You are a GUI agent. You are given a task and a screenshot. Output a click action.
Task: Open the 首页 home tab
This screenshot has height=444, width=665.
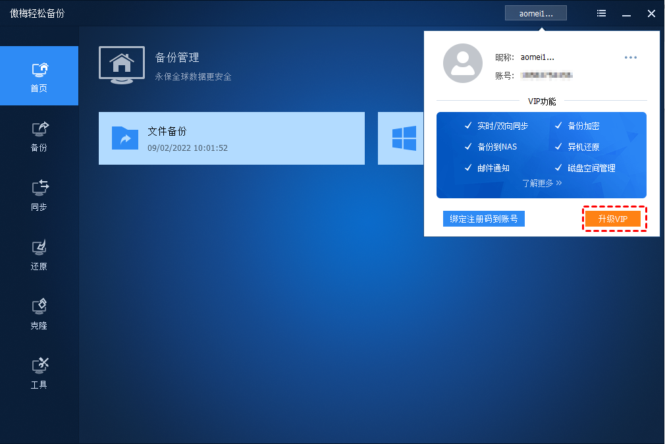[x=39, y=76]
